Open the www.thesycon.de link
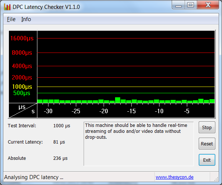 174,177
